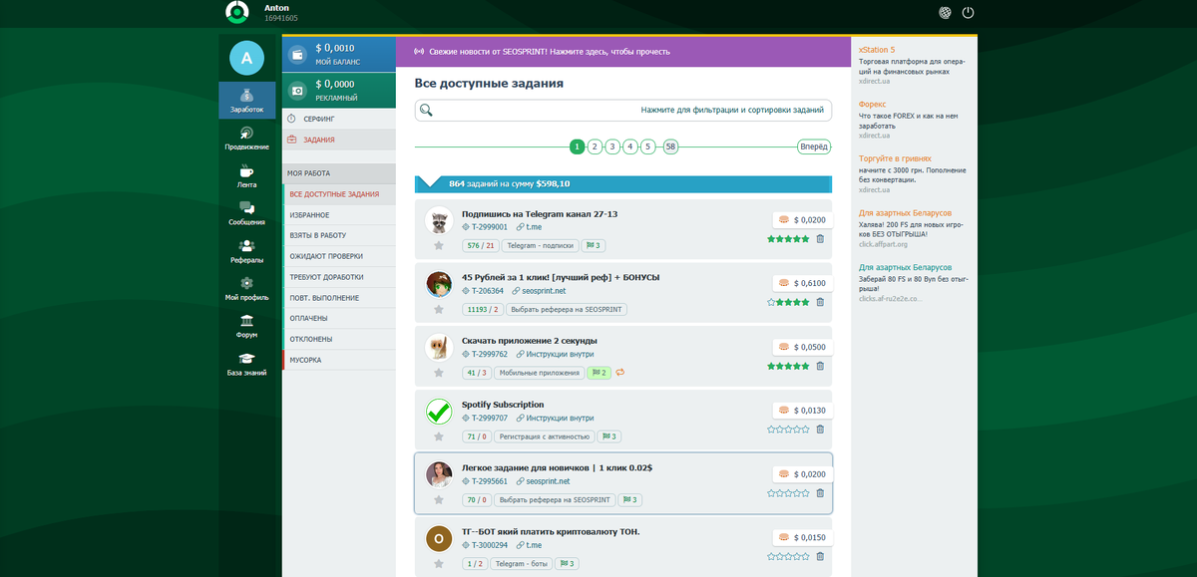Screen dimensions: 1197x577
Task: Open Оплачены section
Action: click(339, 318)
